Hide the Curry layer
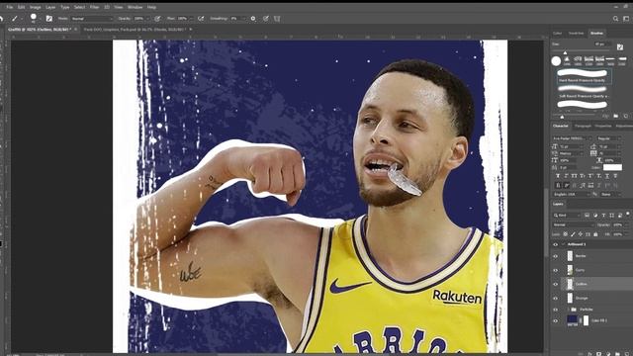633x356 pixels. tap(555, 270)
